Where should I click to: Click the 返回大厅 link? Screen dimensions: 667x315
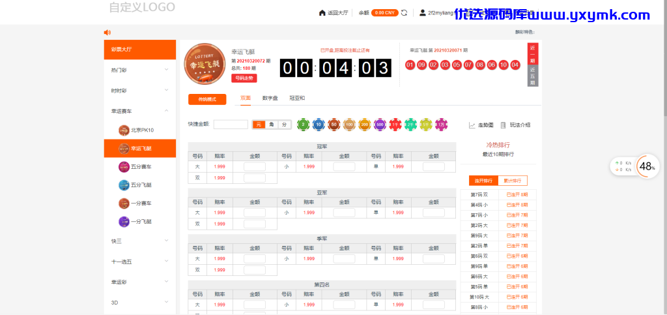click(338, 13)
